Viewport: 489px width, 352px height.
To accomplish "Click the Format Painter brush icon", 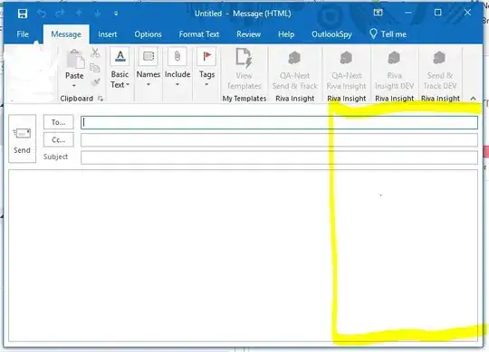I will click(95, 82).
